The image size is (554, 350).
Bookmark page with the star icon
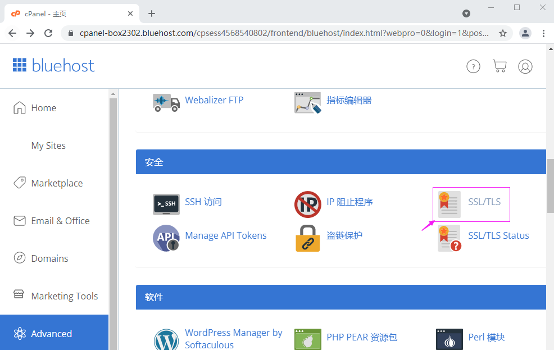[x=502, y=33]
